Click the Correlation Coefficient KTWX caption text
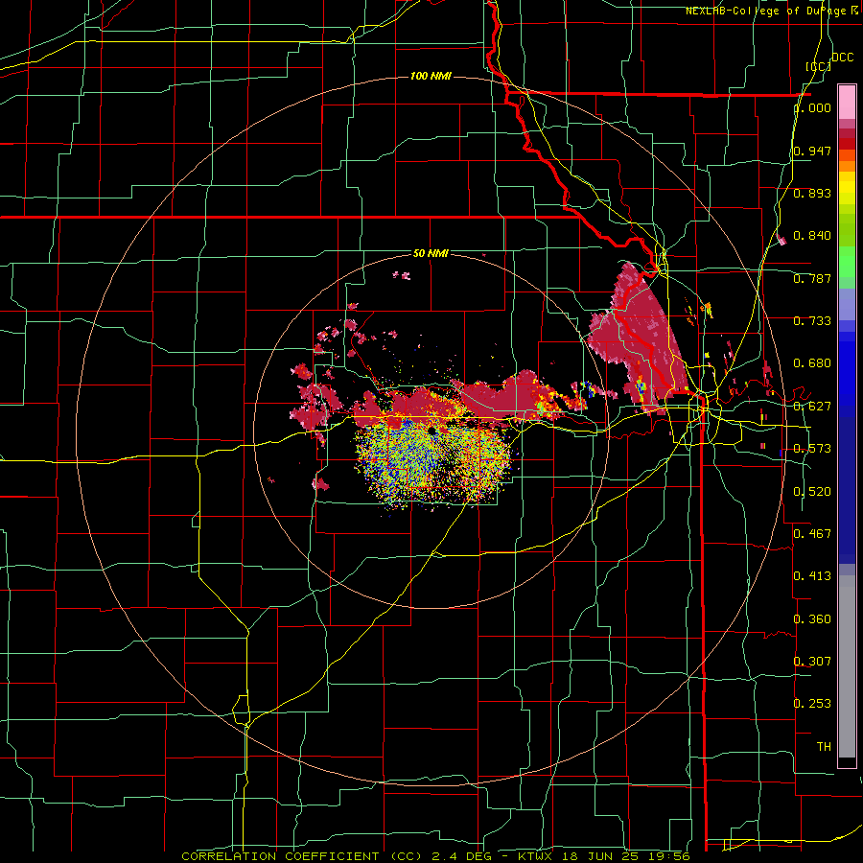 (435, 856)
